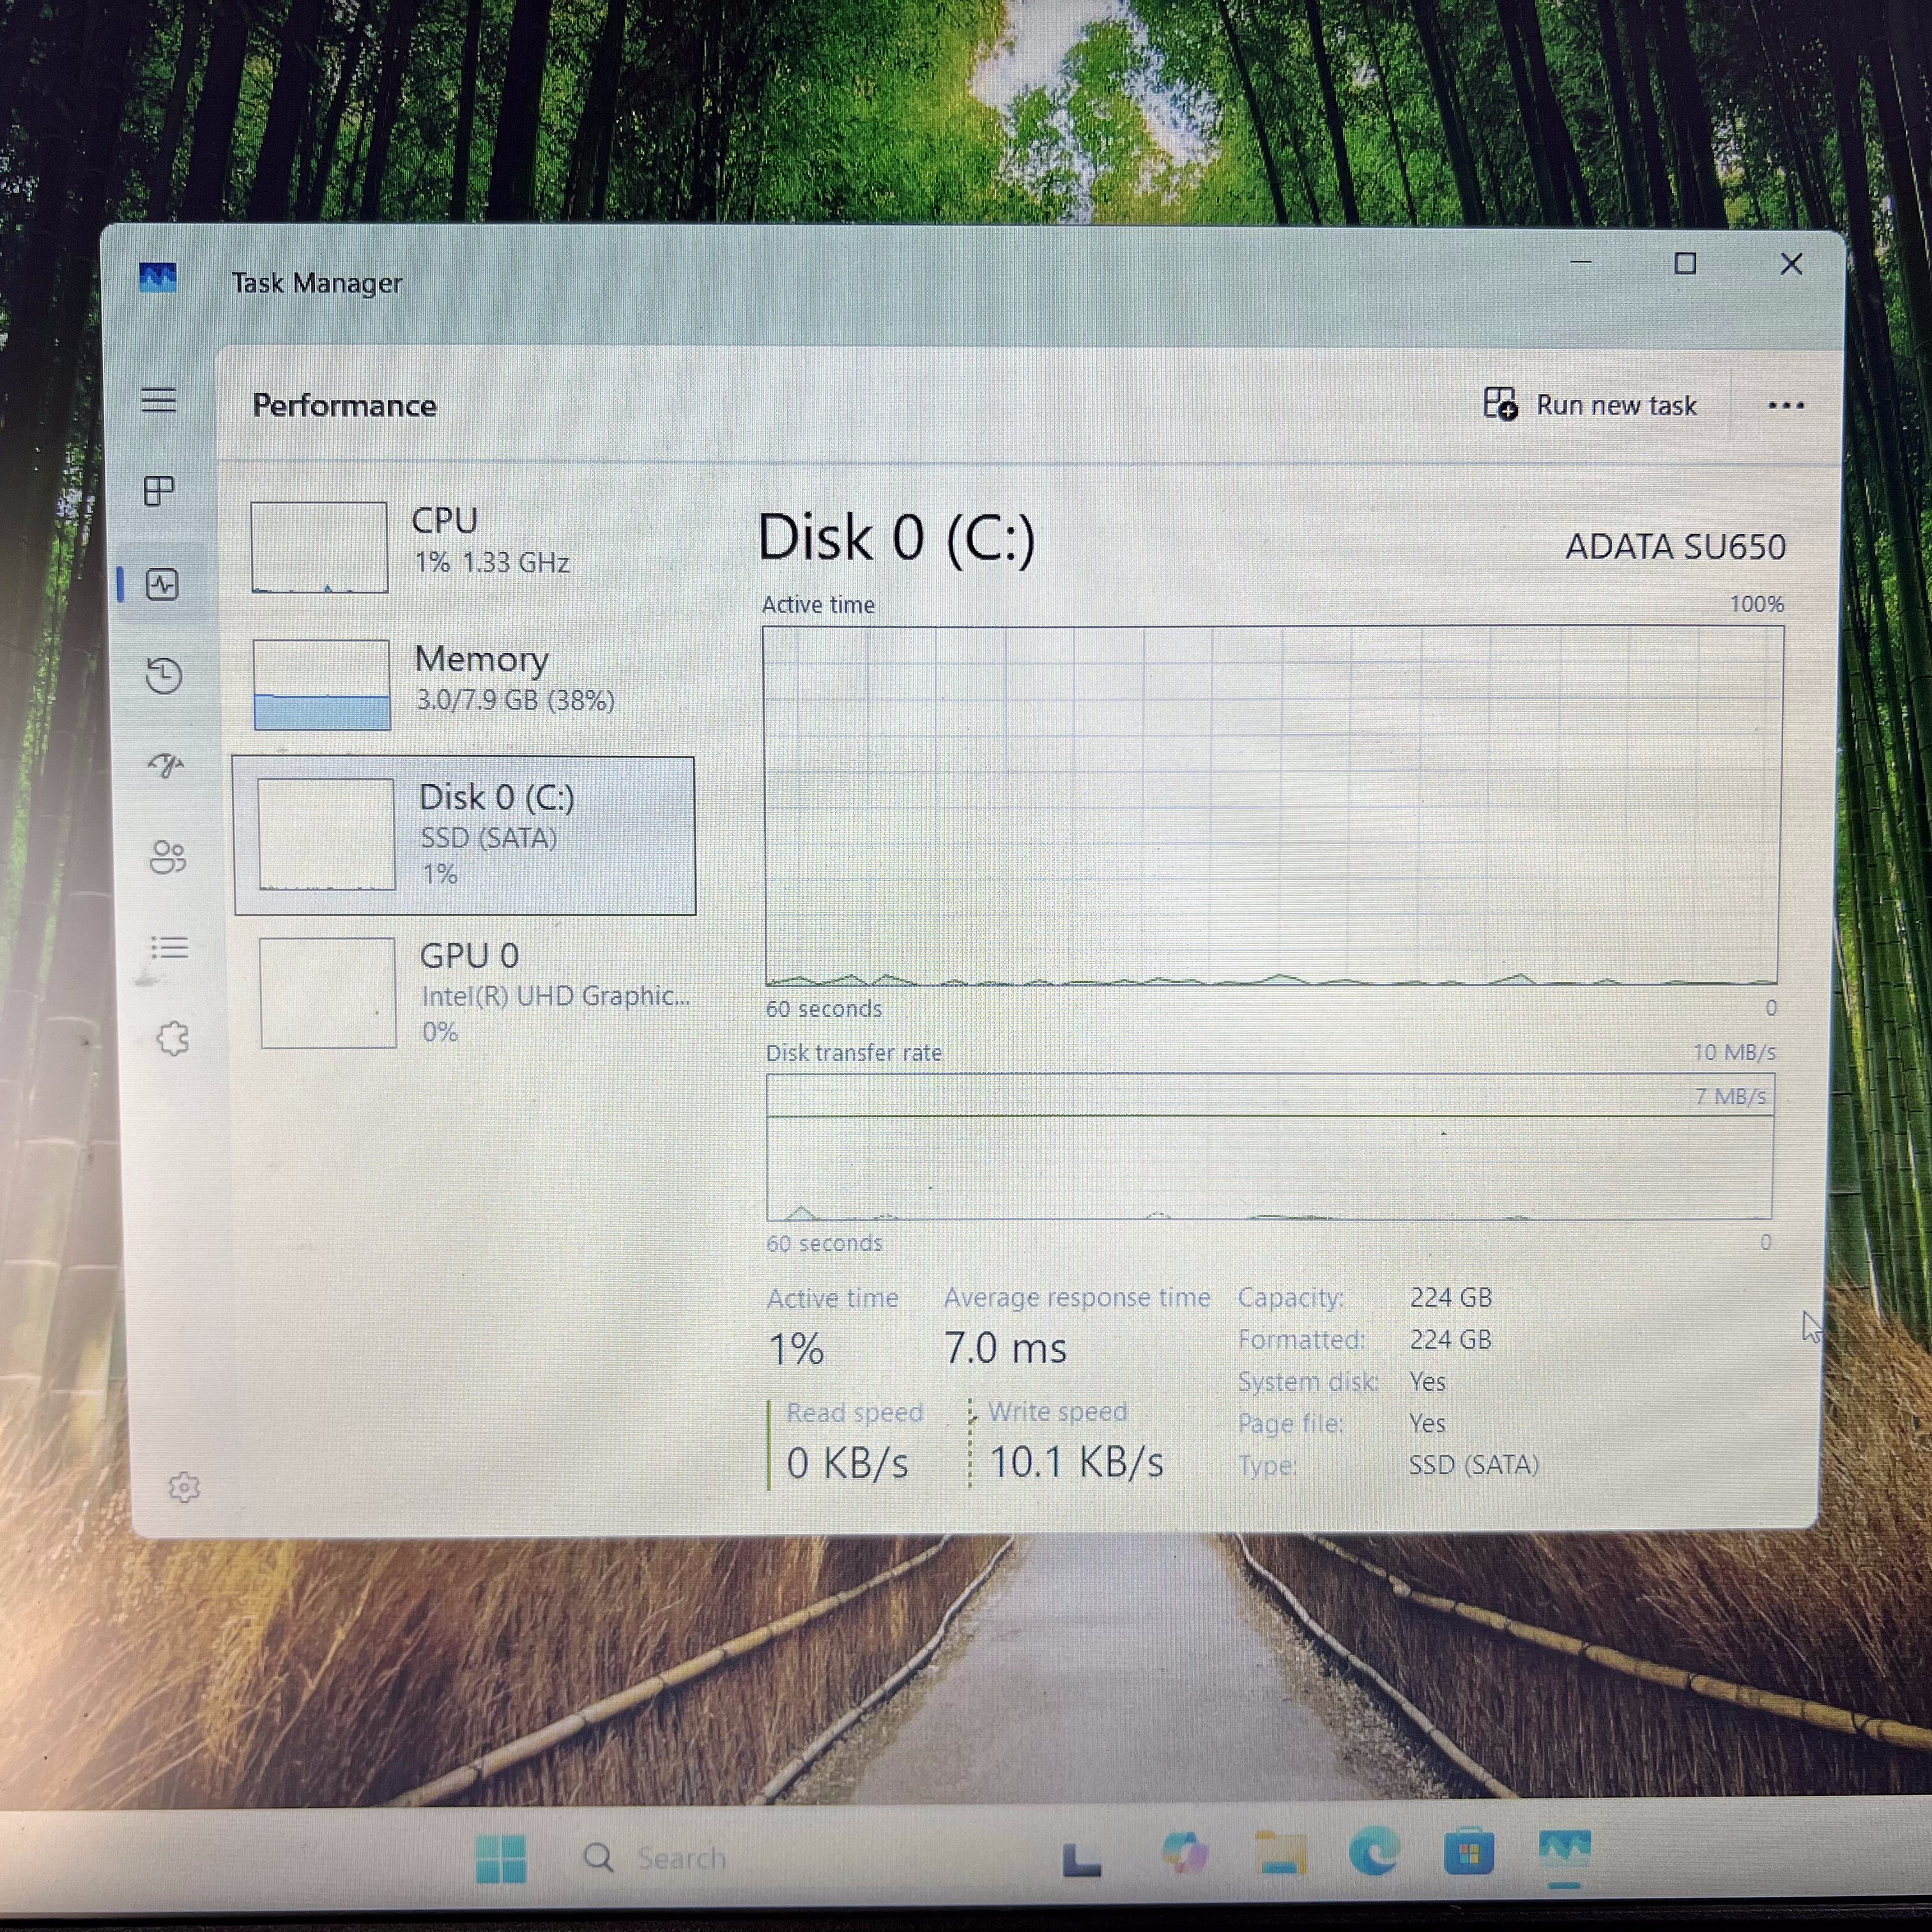Click the 0 KB/s read speed value
Viewport: 1932px width, 1932px height.
click(x=847, y=1463)
